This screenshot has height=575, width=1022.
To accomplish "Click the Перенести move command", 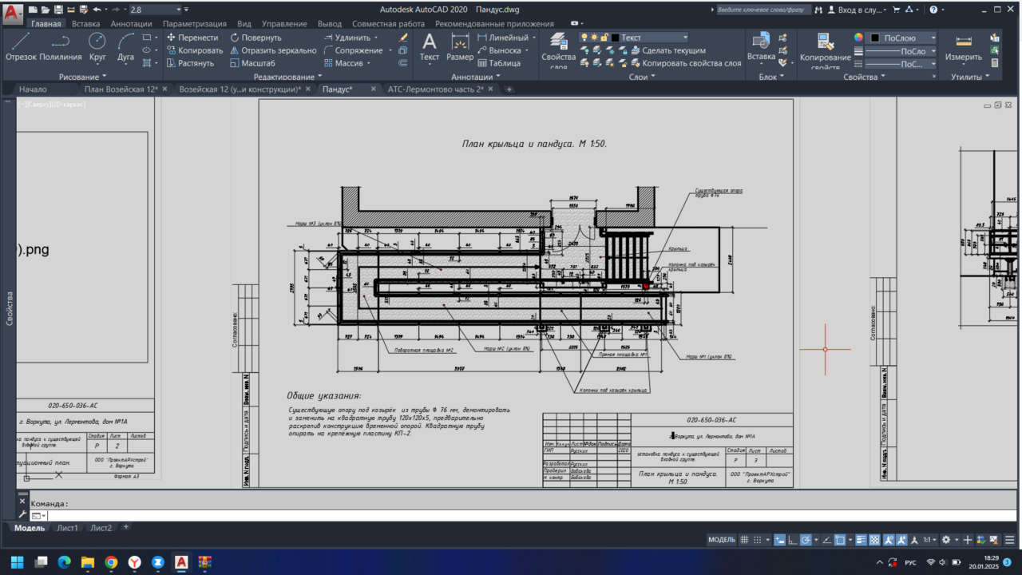I will point(192,38).
